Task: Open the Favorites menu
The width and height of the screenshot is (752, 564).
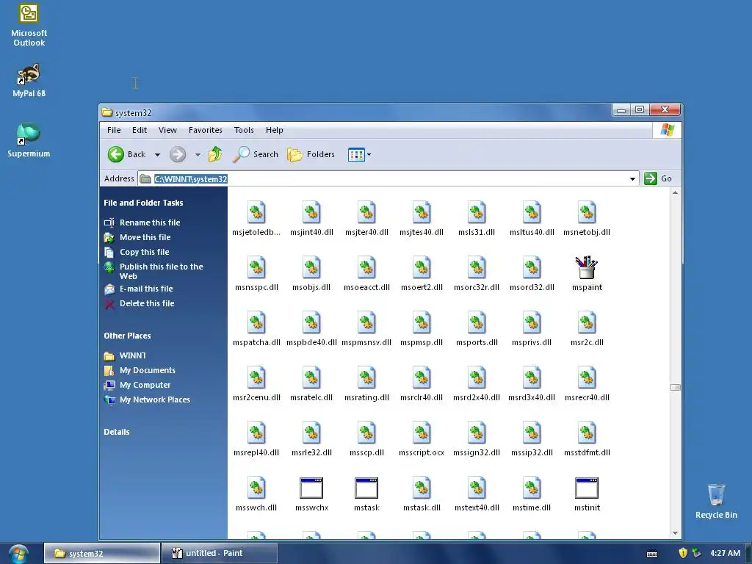Action: (206, 130)
